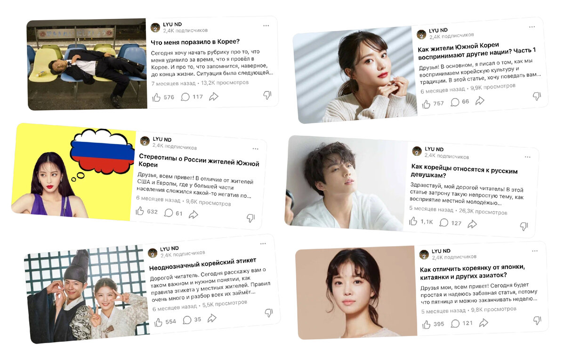Share the 'Стереотипы о России' post
Image resolution: width=565 pixels, height=353 pixels.
(193, 214)
